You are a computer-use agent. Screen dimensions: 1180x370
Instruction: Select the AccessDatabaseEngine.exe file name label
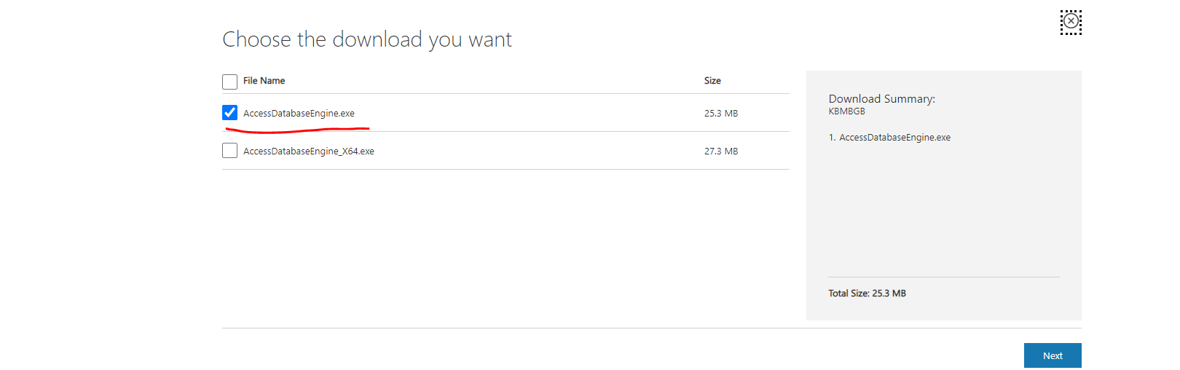coord(299,114)
